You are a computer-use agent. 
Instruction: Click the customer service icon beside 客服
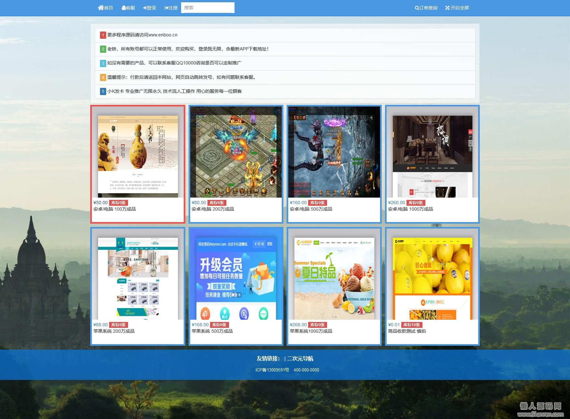coord(124,8)
